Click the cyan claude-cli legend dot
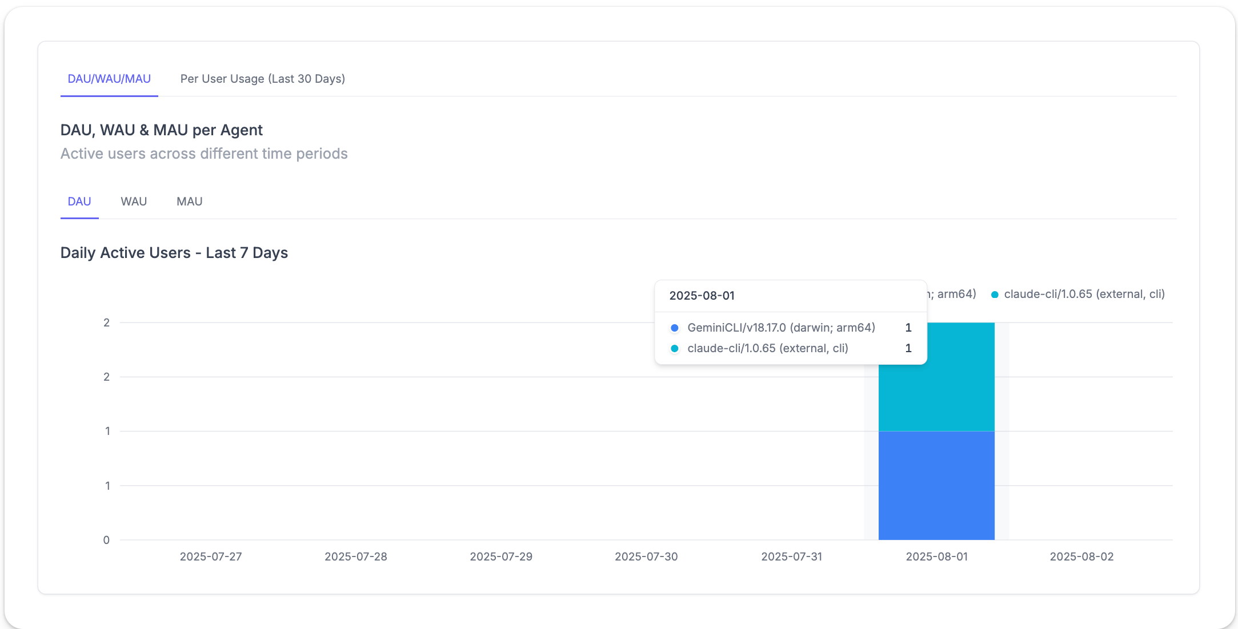This screenshot has height=629, width=1238. 995,295
